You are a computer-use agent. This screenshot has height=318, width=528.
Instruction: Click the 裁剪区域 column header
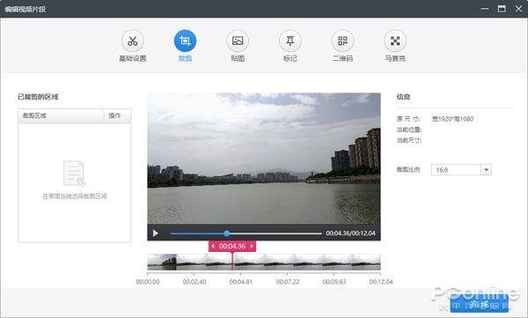(x=61, y=115)
